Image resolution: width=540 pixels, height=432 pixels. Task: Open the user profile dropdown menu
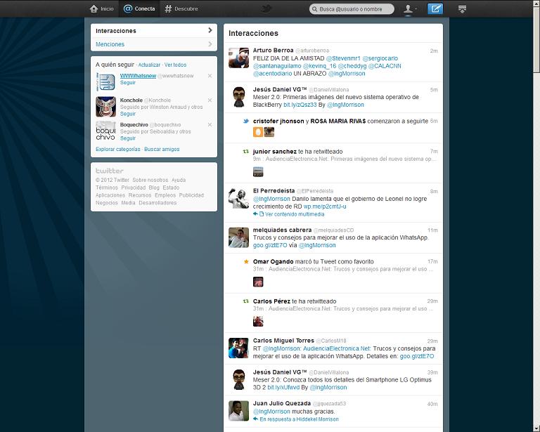pyautogui.click(x=409, y=8)
